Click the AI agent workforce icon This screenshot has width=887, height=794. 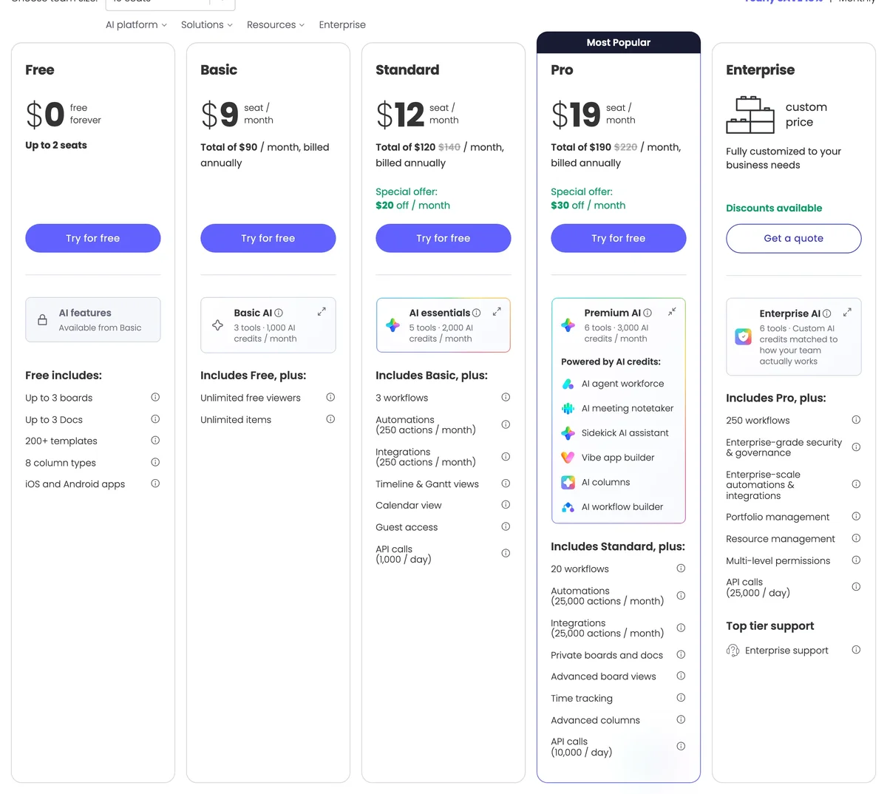pos(568,384)
